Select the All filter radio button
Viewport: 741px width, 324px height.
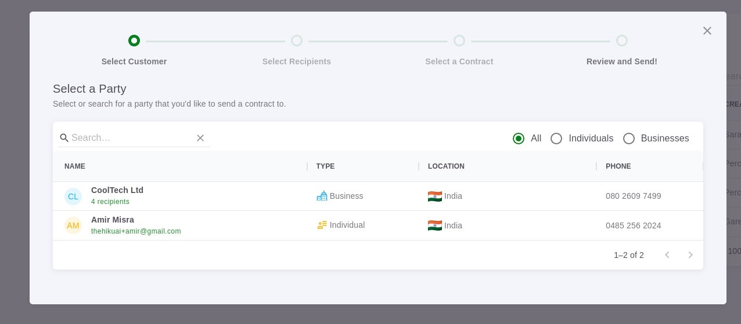coord(519,139)
